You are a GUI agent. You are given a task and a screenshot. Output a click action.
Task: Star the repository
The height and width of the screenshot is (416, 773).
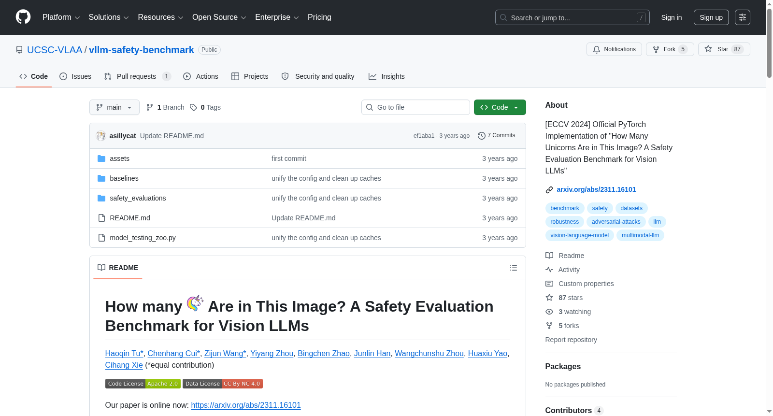coord(724,49)
